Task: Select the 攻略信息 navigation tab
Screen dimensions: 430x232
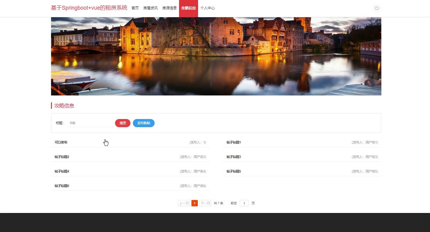Action: point(188,8)
